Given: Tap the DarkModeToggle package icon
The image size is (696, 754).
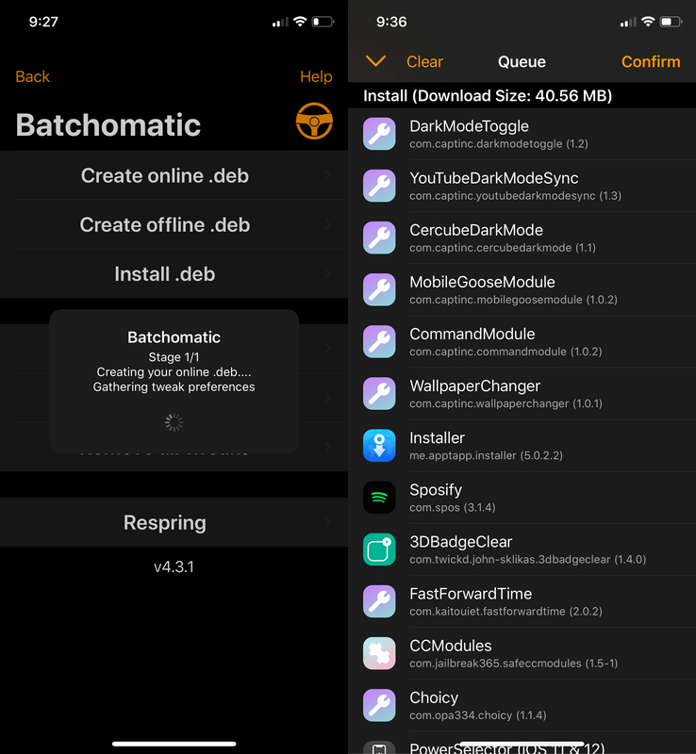Looking at the screenshot, I should (x=379, y=134).
